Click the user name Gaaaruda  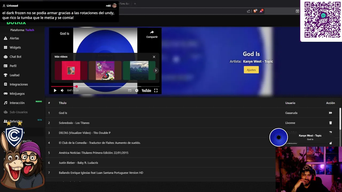pos(291,113)
